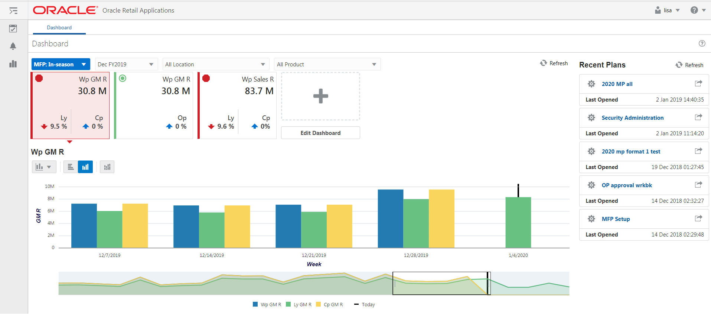Click the Recent Plans heading
This screenshot has height=314, width=711.
tap(602, 65)
